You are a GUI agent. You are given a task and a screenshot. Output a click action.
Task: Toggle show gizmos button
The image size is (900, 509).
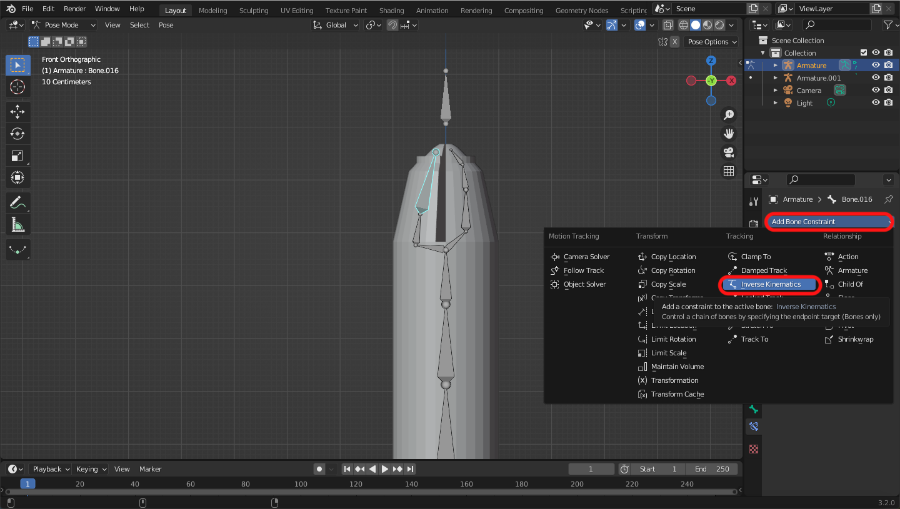pos(612,25)
